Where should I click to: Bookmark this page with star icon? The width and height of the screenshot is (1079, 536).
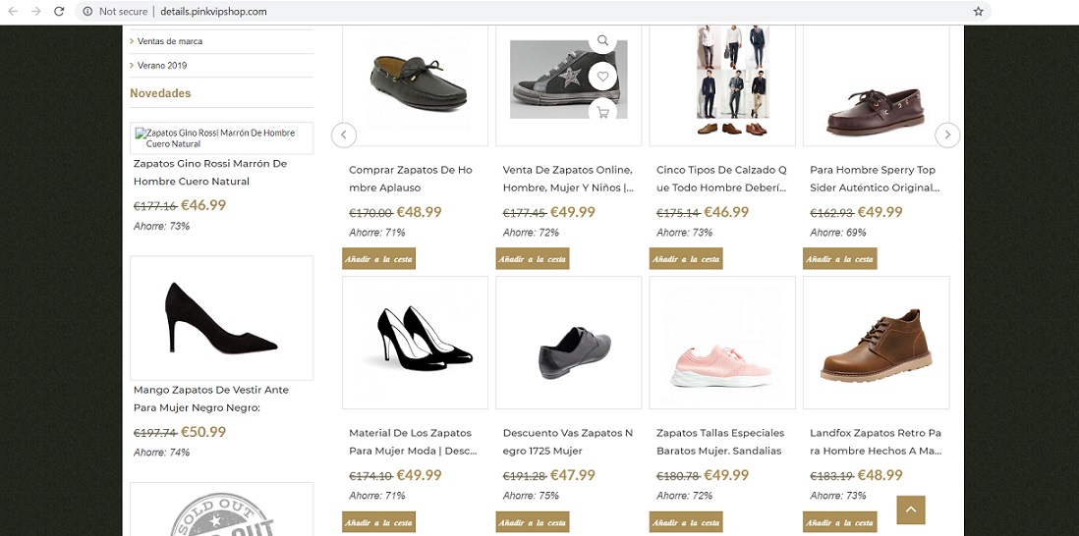978,11
